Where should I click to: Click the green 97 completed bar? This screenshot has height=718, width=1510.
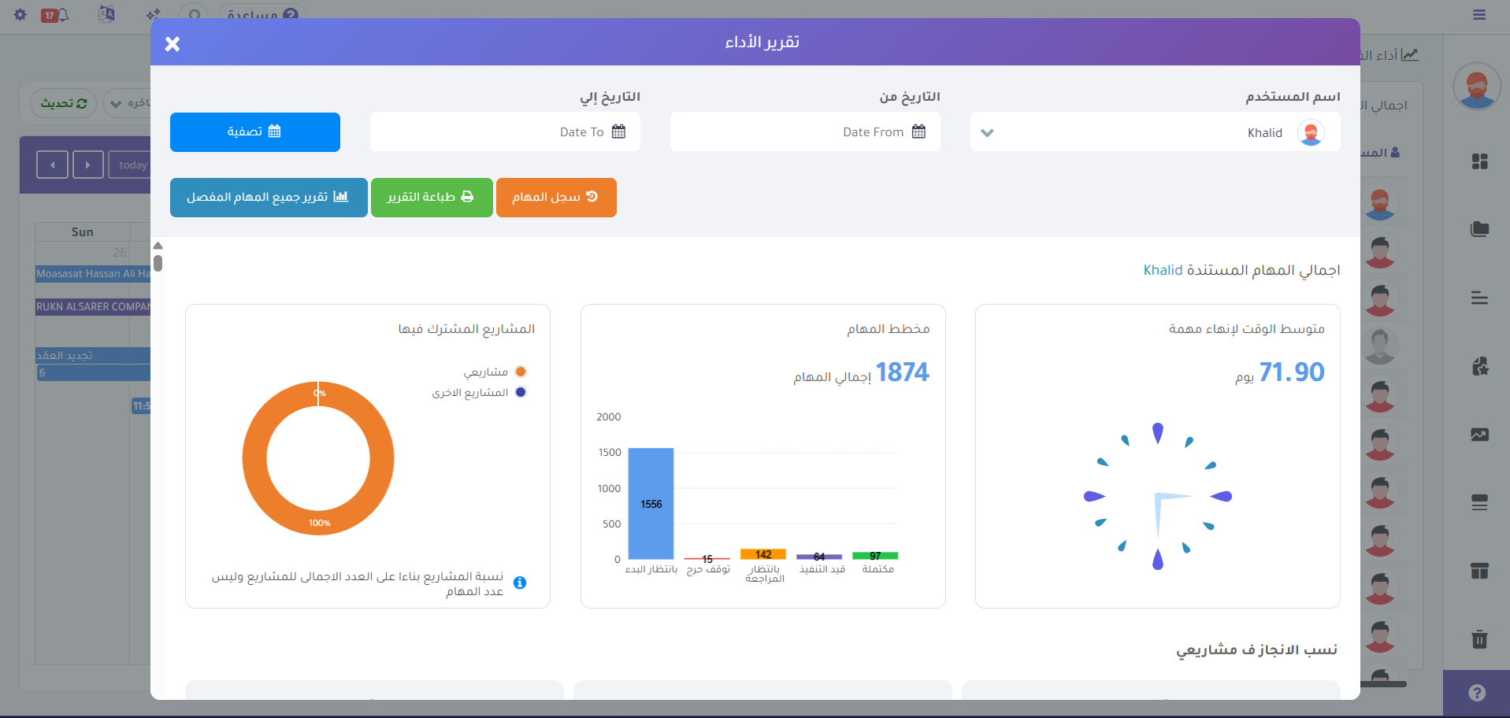click(875, 556)
